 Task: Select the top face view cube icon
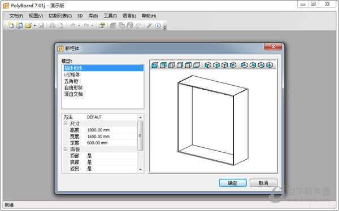point(188,65)
